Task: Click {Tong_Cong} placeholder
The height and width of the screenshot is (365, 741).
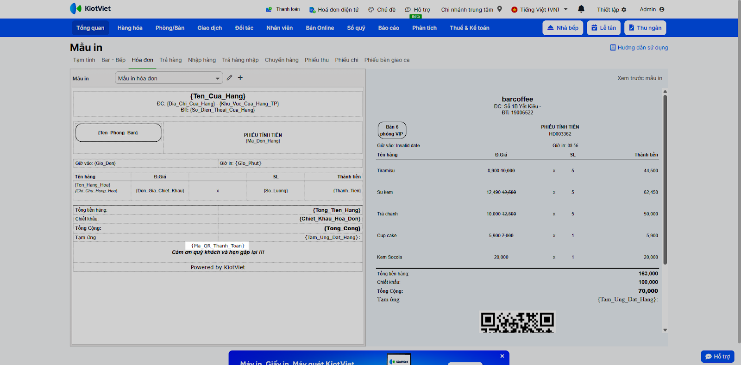Action: click(x=342, y=228)
